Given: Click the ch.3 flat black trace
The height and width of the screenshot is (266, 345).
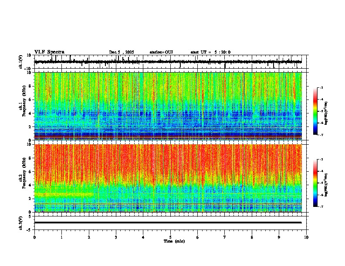Looking at the screenshot, I should tap(168, 223).
